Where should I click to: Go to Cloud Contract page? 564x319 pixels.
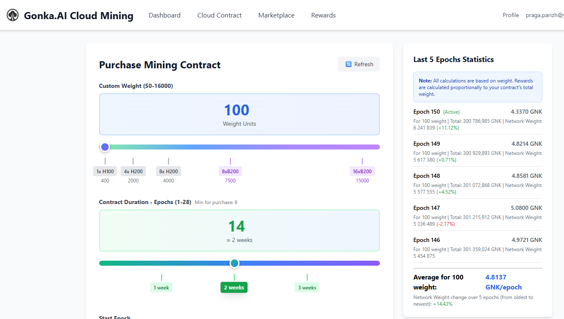(x=220, y=15)
